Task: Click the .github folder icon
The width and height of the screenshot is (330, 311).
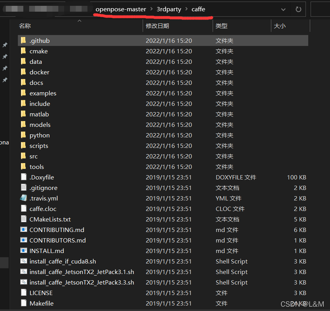Action: 23,40
